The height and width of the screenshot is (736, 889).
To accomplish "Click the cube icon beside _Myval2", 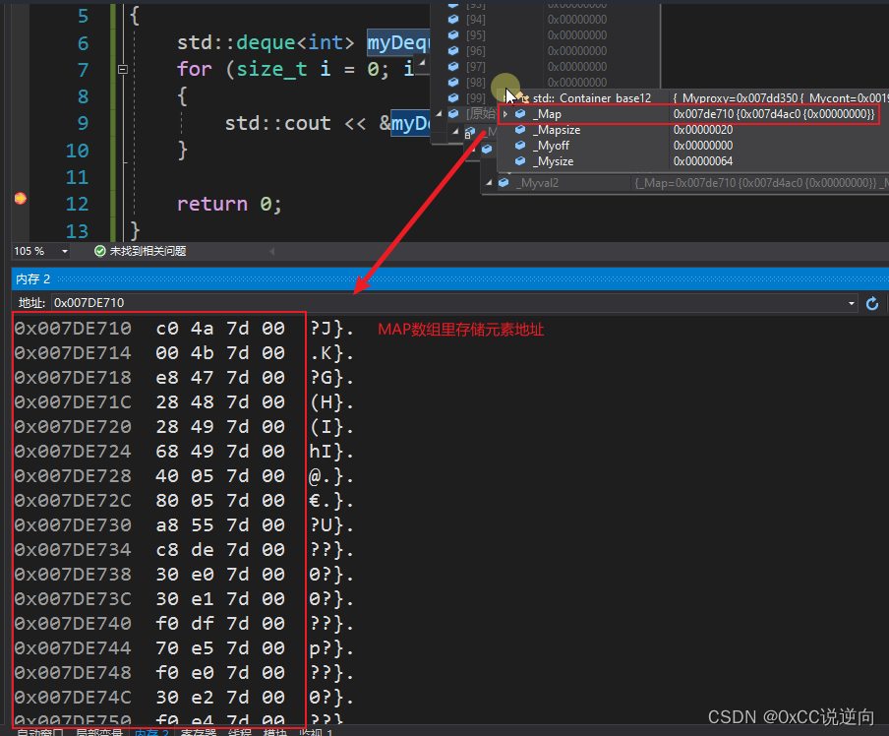I will tap(504, 183).
